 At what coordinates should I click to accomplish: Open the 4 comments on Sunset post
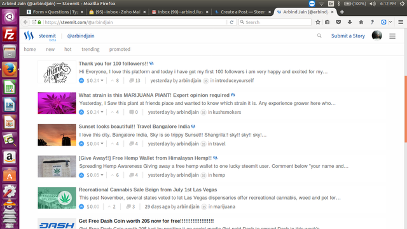[x=134, y=144]
